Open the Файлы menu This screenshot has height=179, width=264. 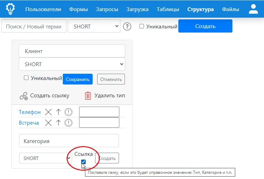click(230, 9)
